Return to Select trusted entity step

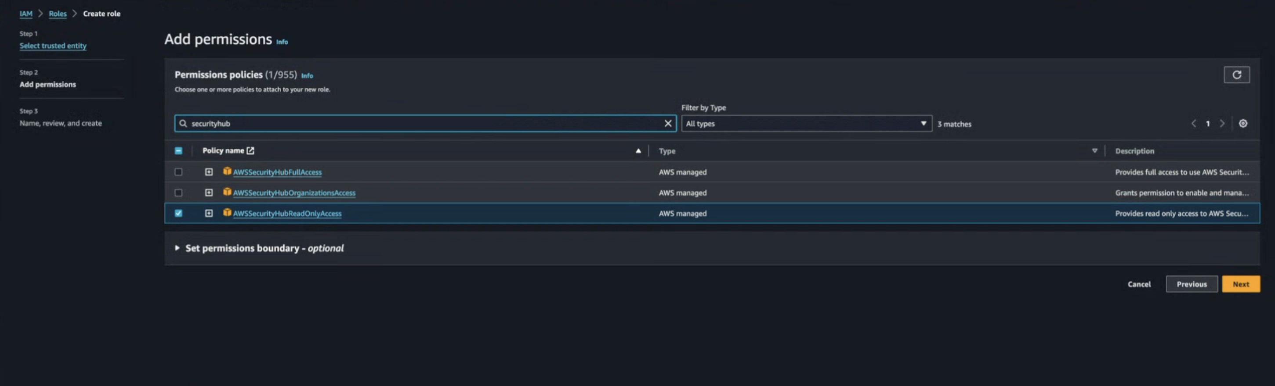(53, 46)
